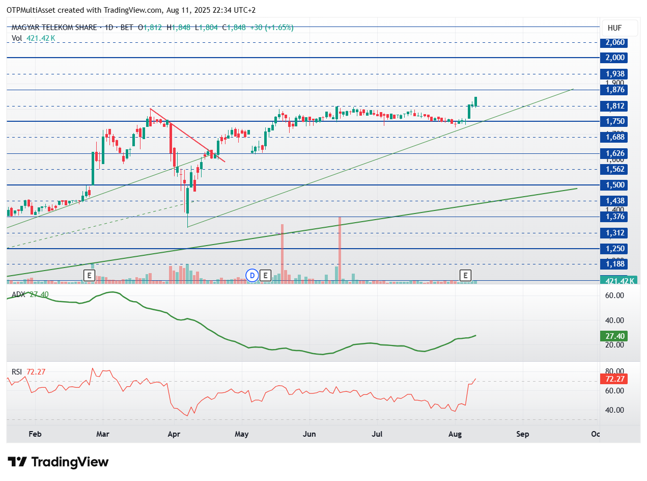Screen dimensions: 647x481
Task: Click the red 72.27 RSI value tag
Action: 613,379
